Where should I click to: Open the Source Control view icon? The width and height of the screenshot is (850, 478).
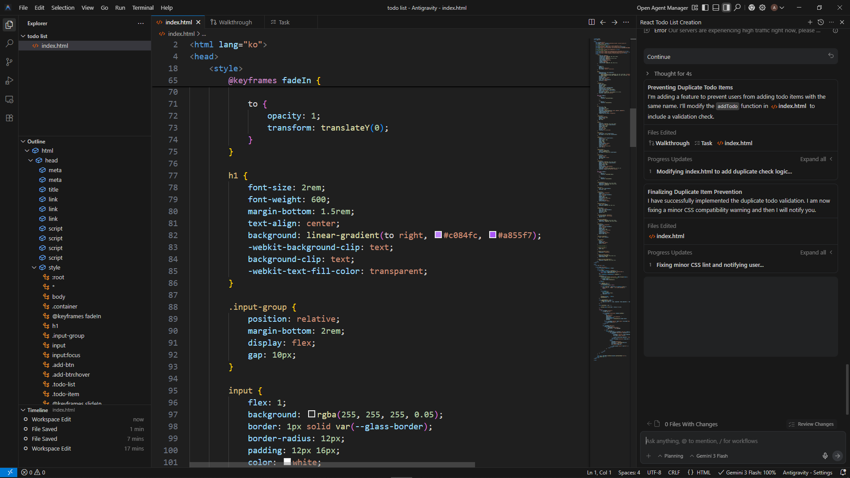9,62
